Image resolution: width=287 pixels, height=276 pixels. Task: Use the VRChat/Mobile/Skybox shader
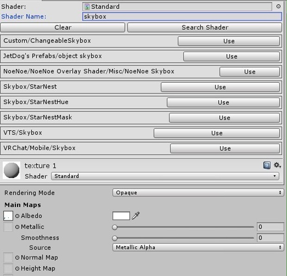pyautogui.click(x=225, y=148)
